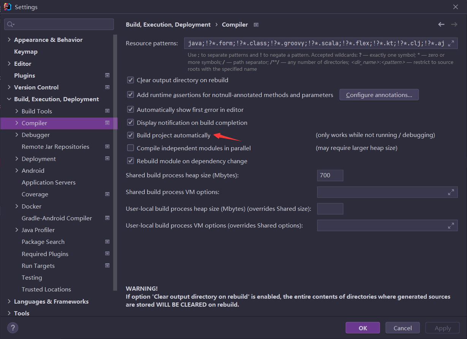Screen dimensions: 467x339
Task: Click the Cancel button
Action: [403, 328]
